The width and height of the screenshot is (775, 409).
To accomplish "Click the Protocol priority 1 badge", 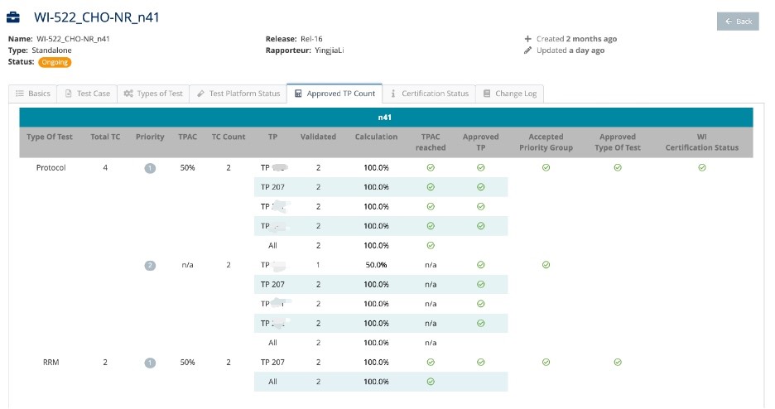I will tap(150, 168).
